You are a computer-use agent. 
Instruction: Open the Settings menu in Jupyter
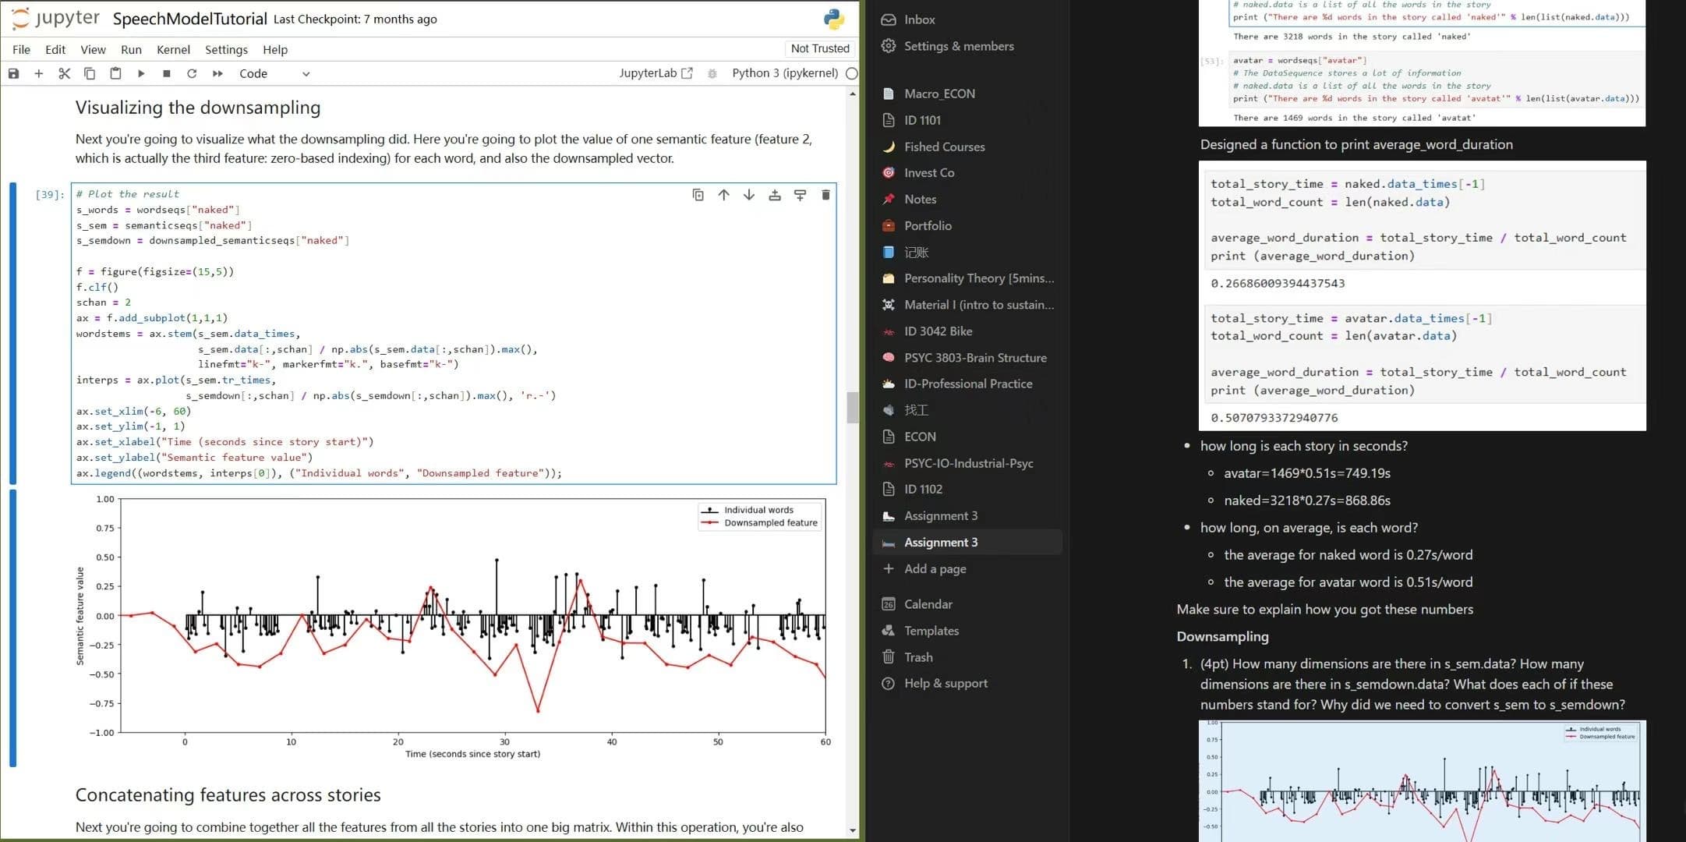click(x=226, y=49)
